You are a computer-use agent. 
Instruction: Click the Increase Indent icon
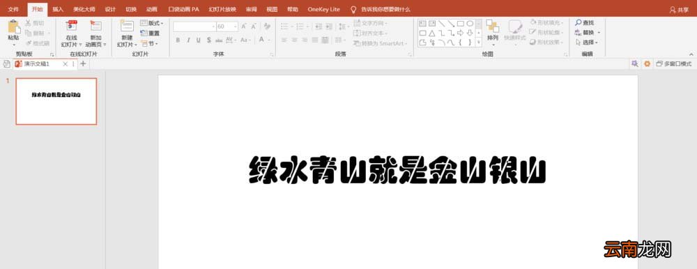pos(328,26)
